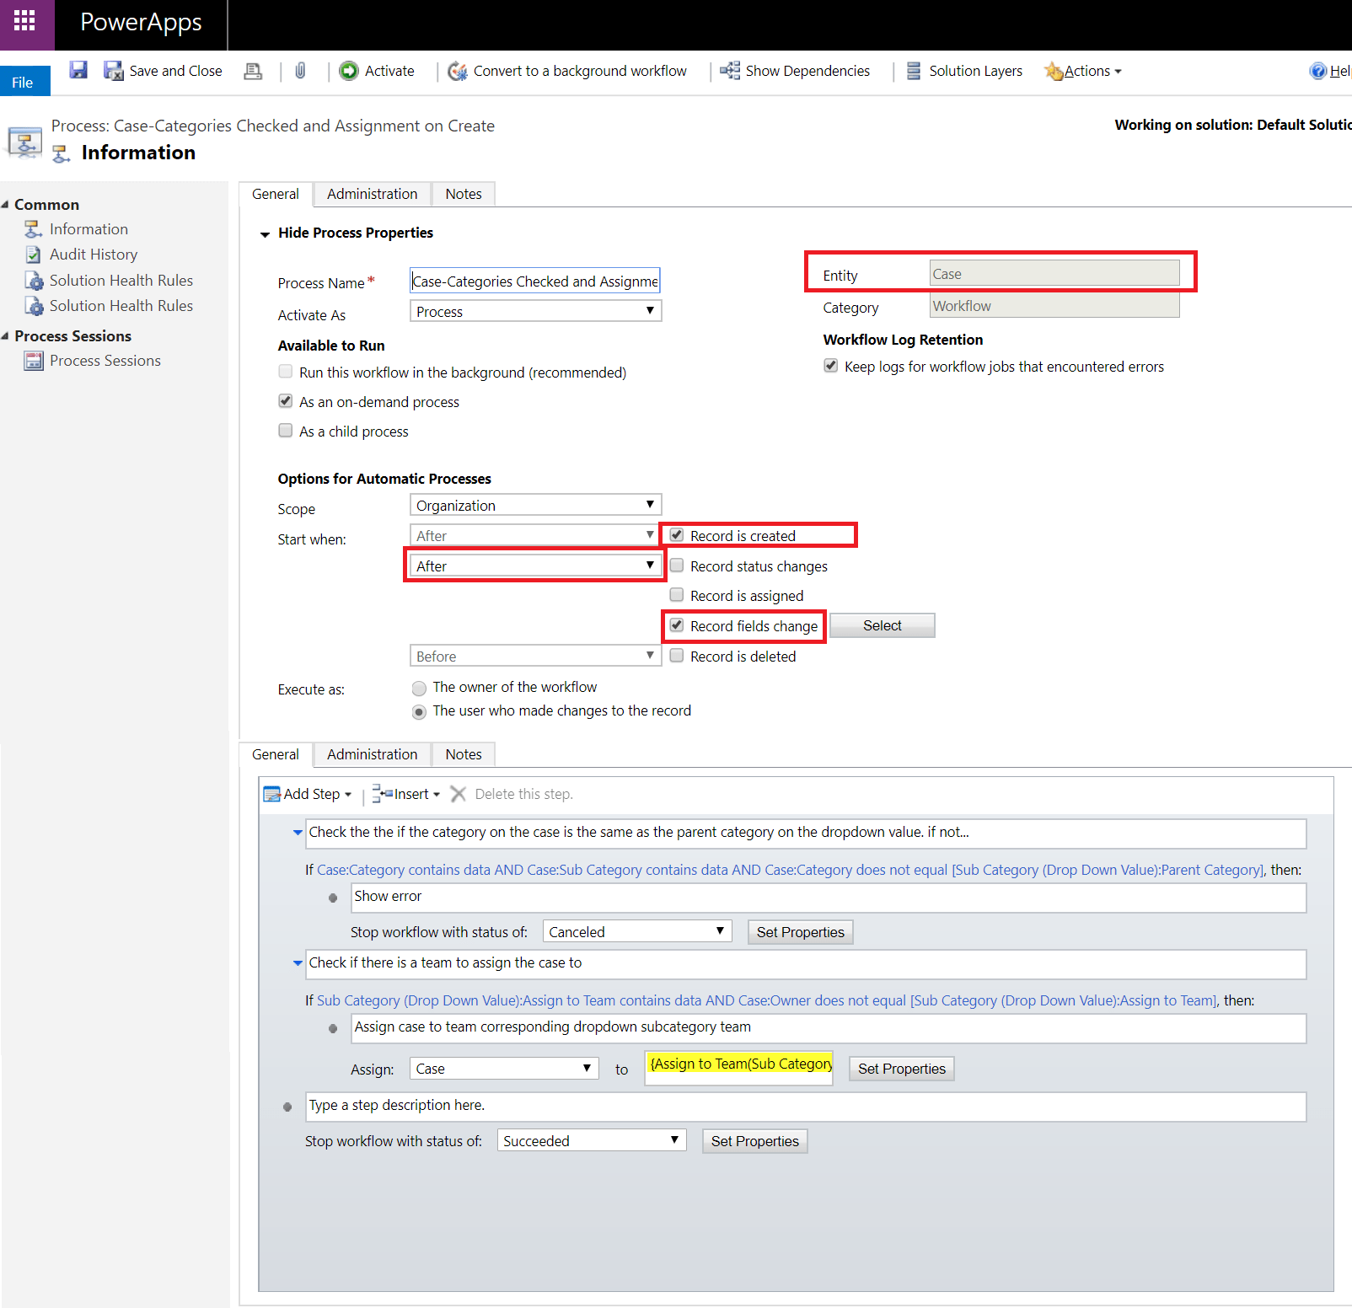This screenshot has width=1352, height=1308.
Task: Open the Case:Category contains data condition link
Action: click(x=791, y=870)
